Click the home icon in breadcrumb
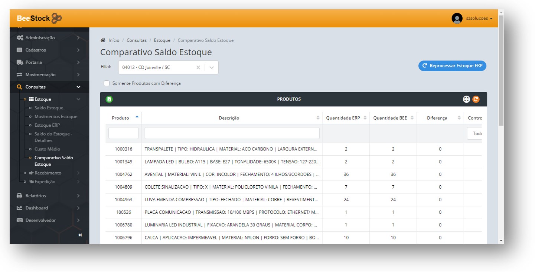The height and width of the screenshot is (272, 535). [103, 40]
